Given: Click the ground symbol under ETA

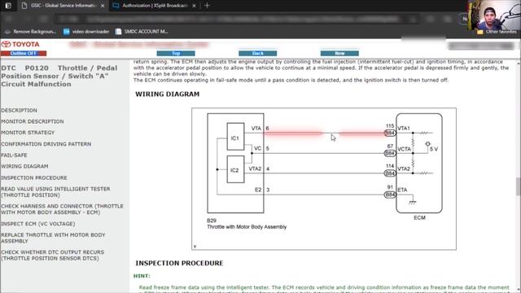Looking at the screenshot, I should point(413,202).
